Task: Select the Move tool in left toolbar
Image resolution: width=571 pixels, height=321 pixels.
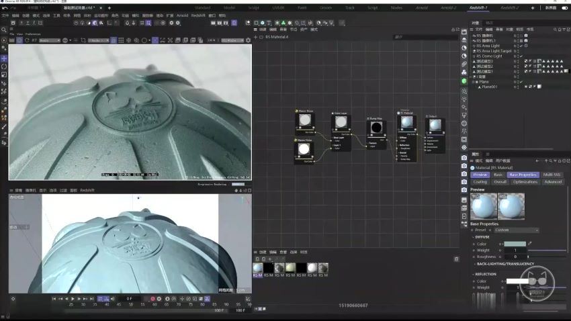Action: [x=4, y=58]
